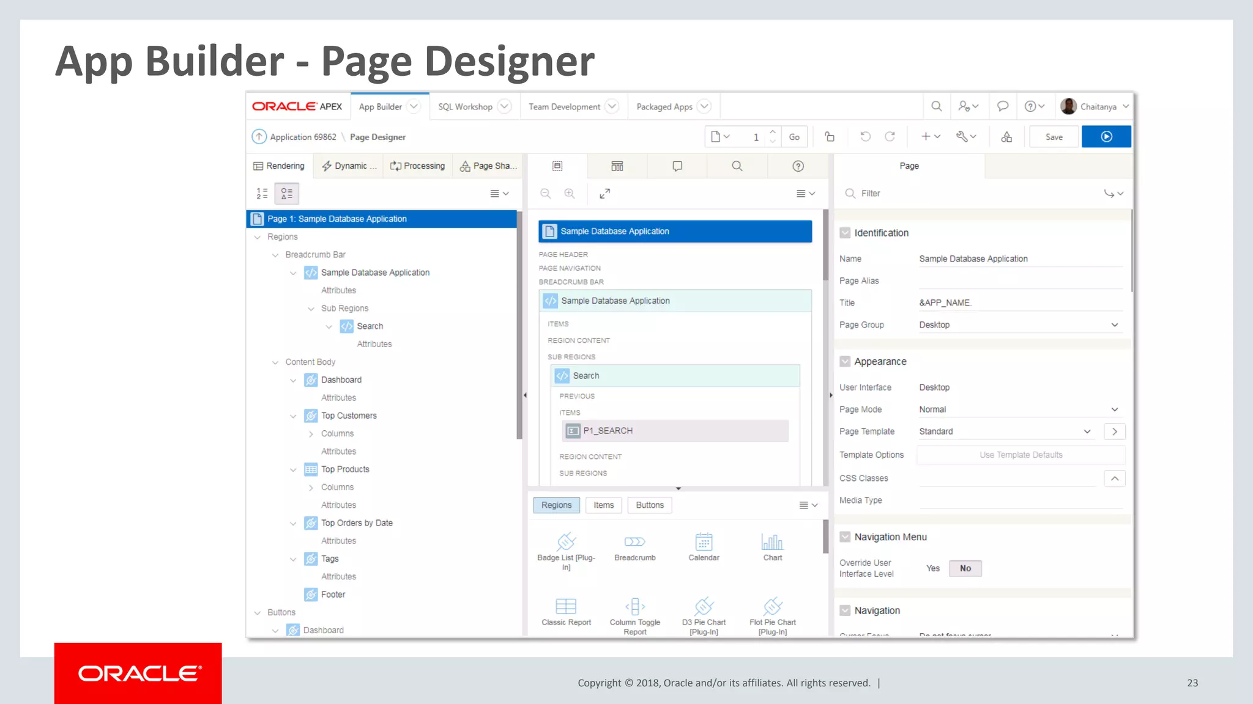Image resolution: width=1253 pixels, height=704 pixels.
Task: Switch to the Page Shared Components tab
Action: (488, 166)
